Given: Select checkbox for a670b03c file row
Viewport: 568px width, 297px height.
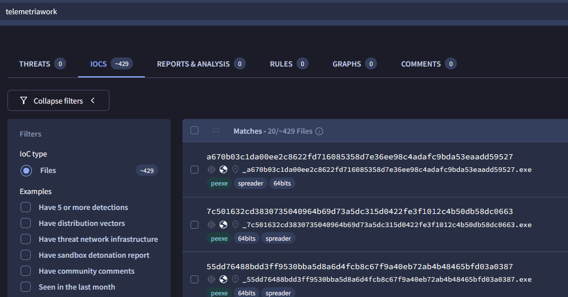Looking at the screenshot, I should (194, 170).
